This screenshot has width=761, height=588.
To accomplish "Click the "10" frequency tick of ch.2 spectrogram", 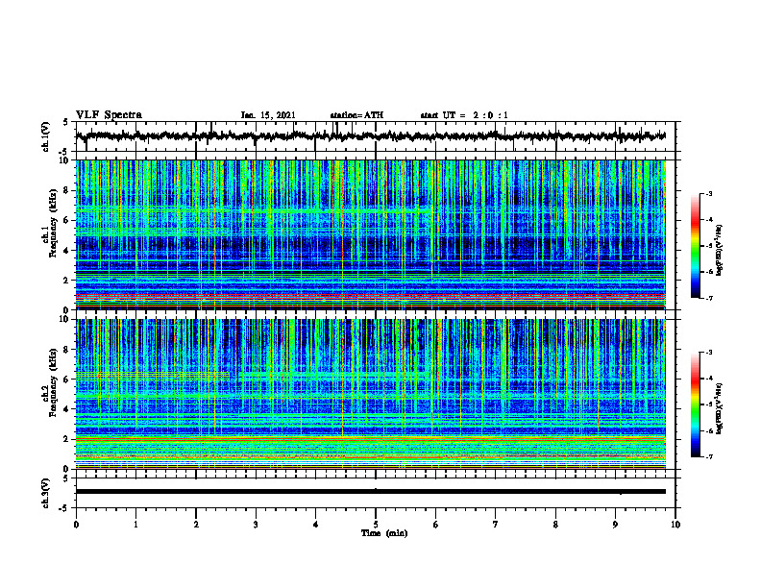I will point(64,319).
